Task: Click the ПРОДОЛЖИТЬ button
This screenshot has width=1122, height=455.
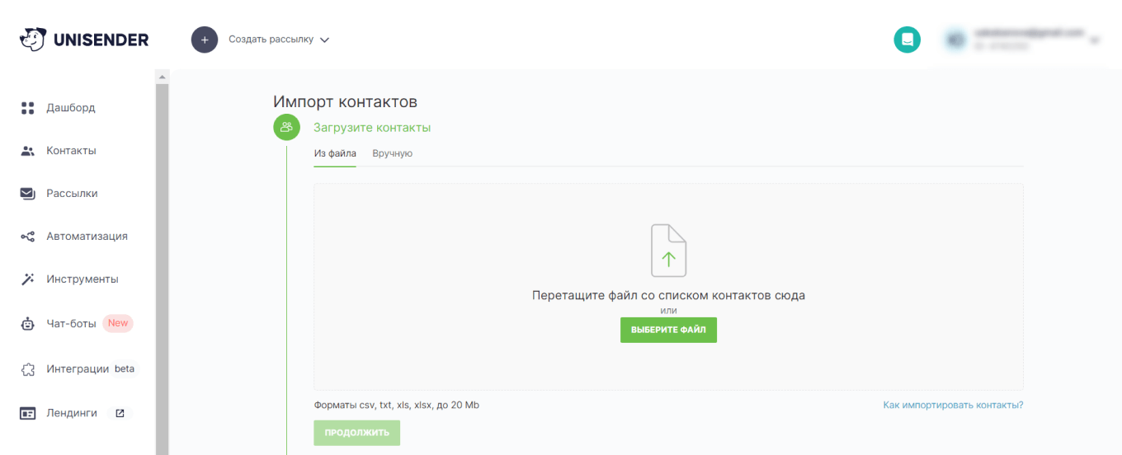Action: pyautogui.click(x=356, y=433)
